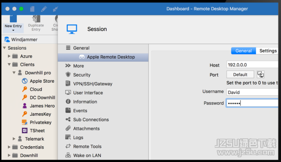Screen dimensions: 281x162
Task: Click the Information icon
Action: (68, 102)
